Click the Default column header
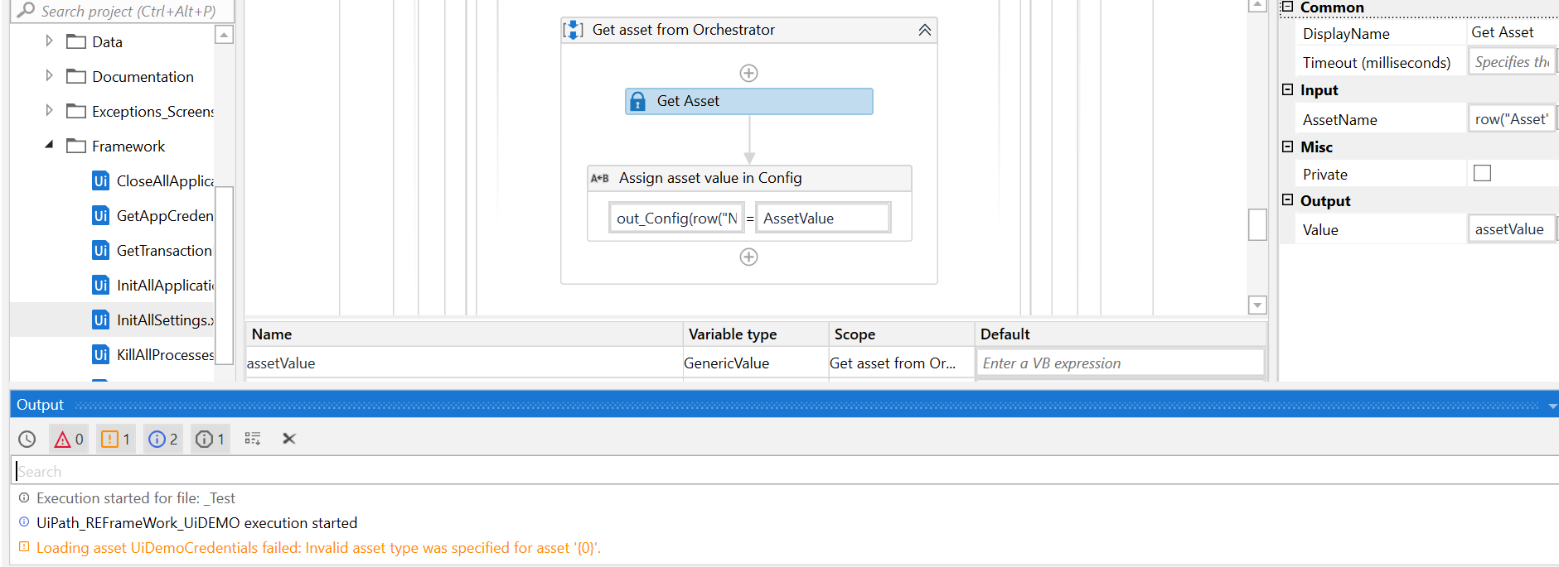Image resolution: width=1559 pixels, height=567 pixels. pos(1121,334)
